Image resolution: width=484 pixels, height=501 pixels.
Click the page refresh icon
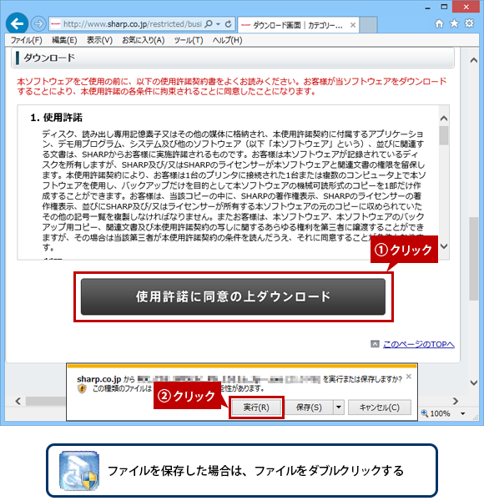click(x=228, y=24)
